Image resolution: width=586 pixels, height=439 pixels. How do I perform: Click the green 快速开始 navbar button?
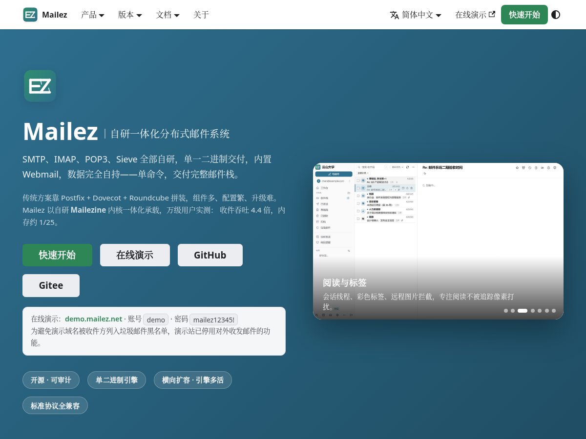[x=524, y=15]
